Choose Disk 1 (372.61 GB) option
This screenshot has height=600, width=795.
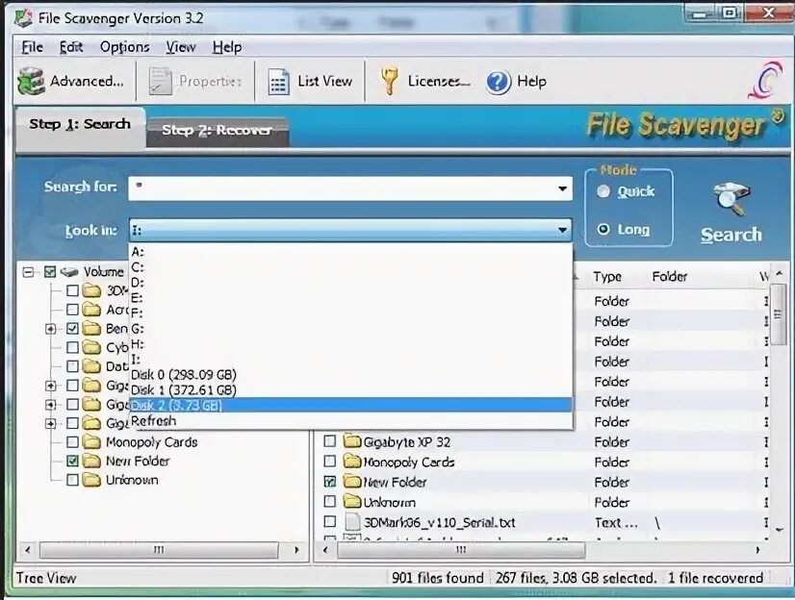[351, 389]
